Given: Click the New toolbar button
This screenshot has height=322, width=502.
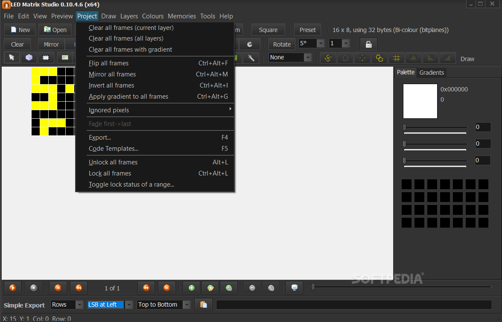Looking at the screenshot, I should 20,30.
